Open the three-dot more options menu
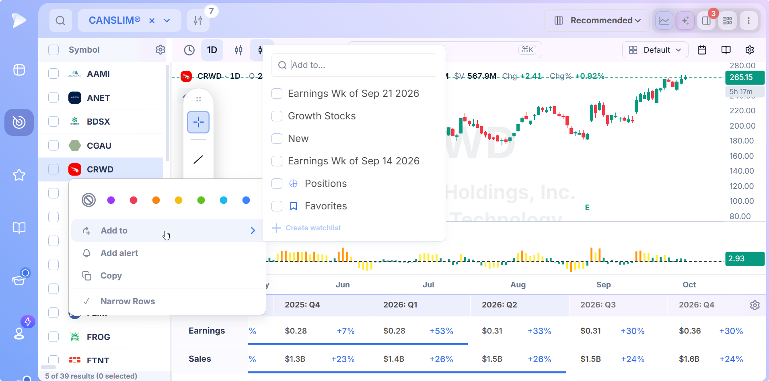Viewport: 769px width, 381px height. 748,20
